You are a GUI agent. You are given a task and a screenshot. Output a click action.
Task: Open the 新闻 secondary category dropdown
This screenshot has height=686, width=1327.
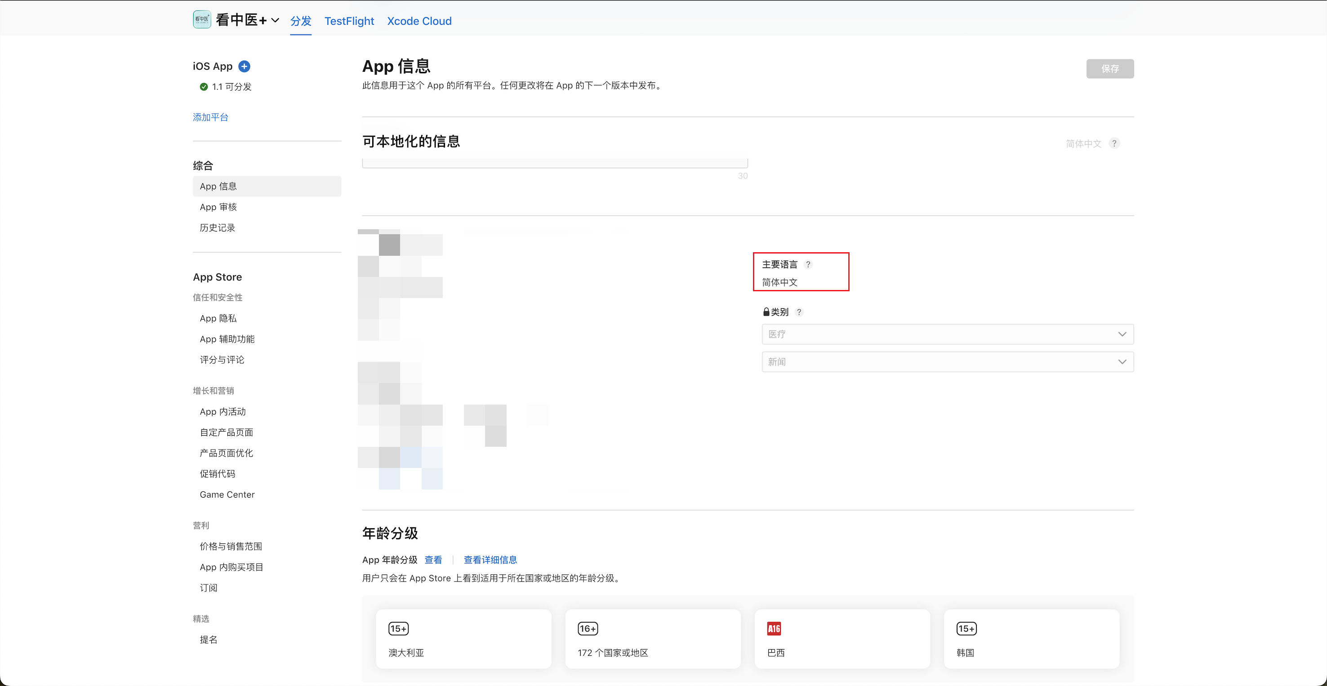click(947, 362)
